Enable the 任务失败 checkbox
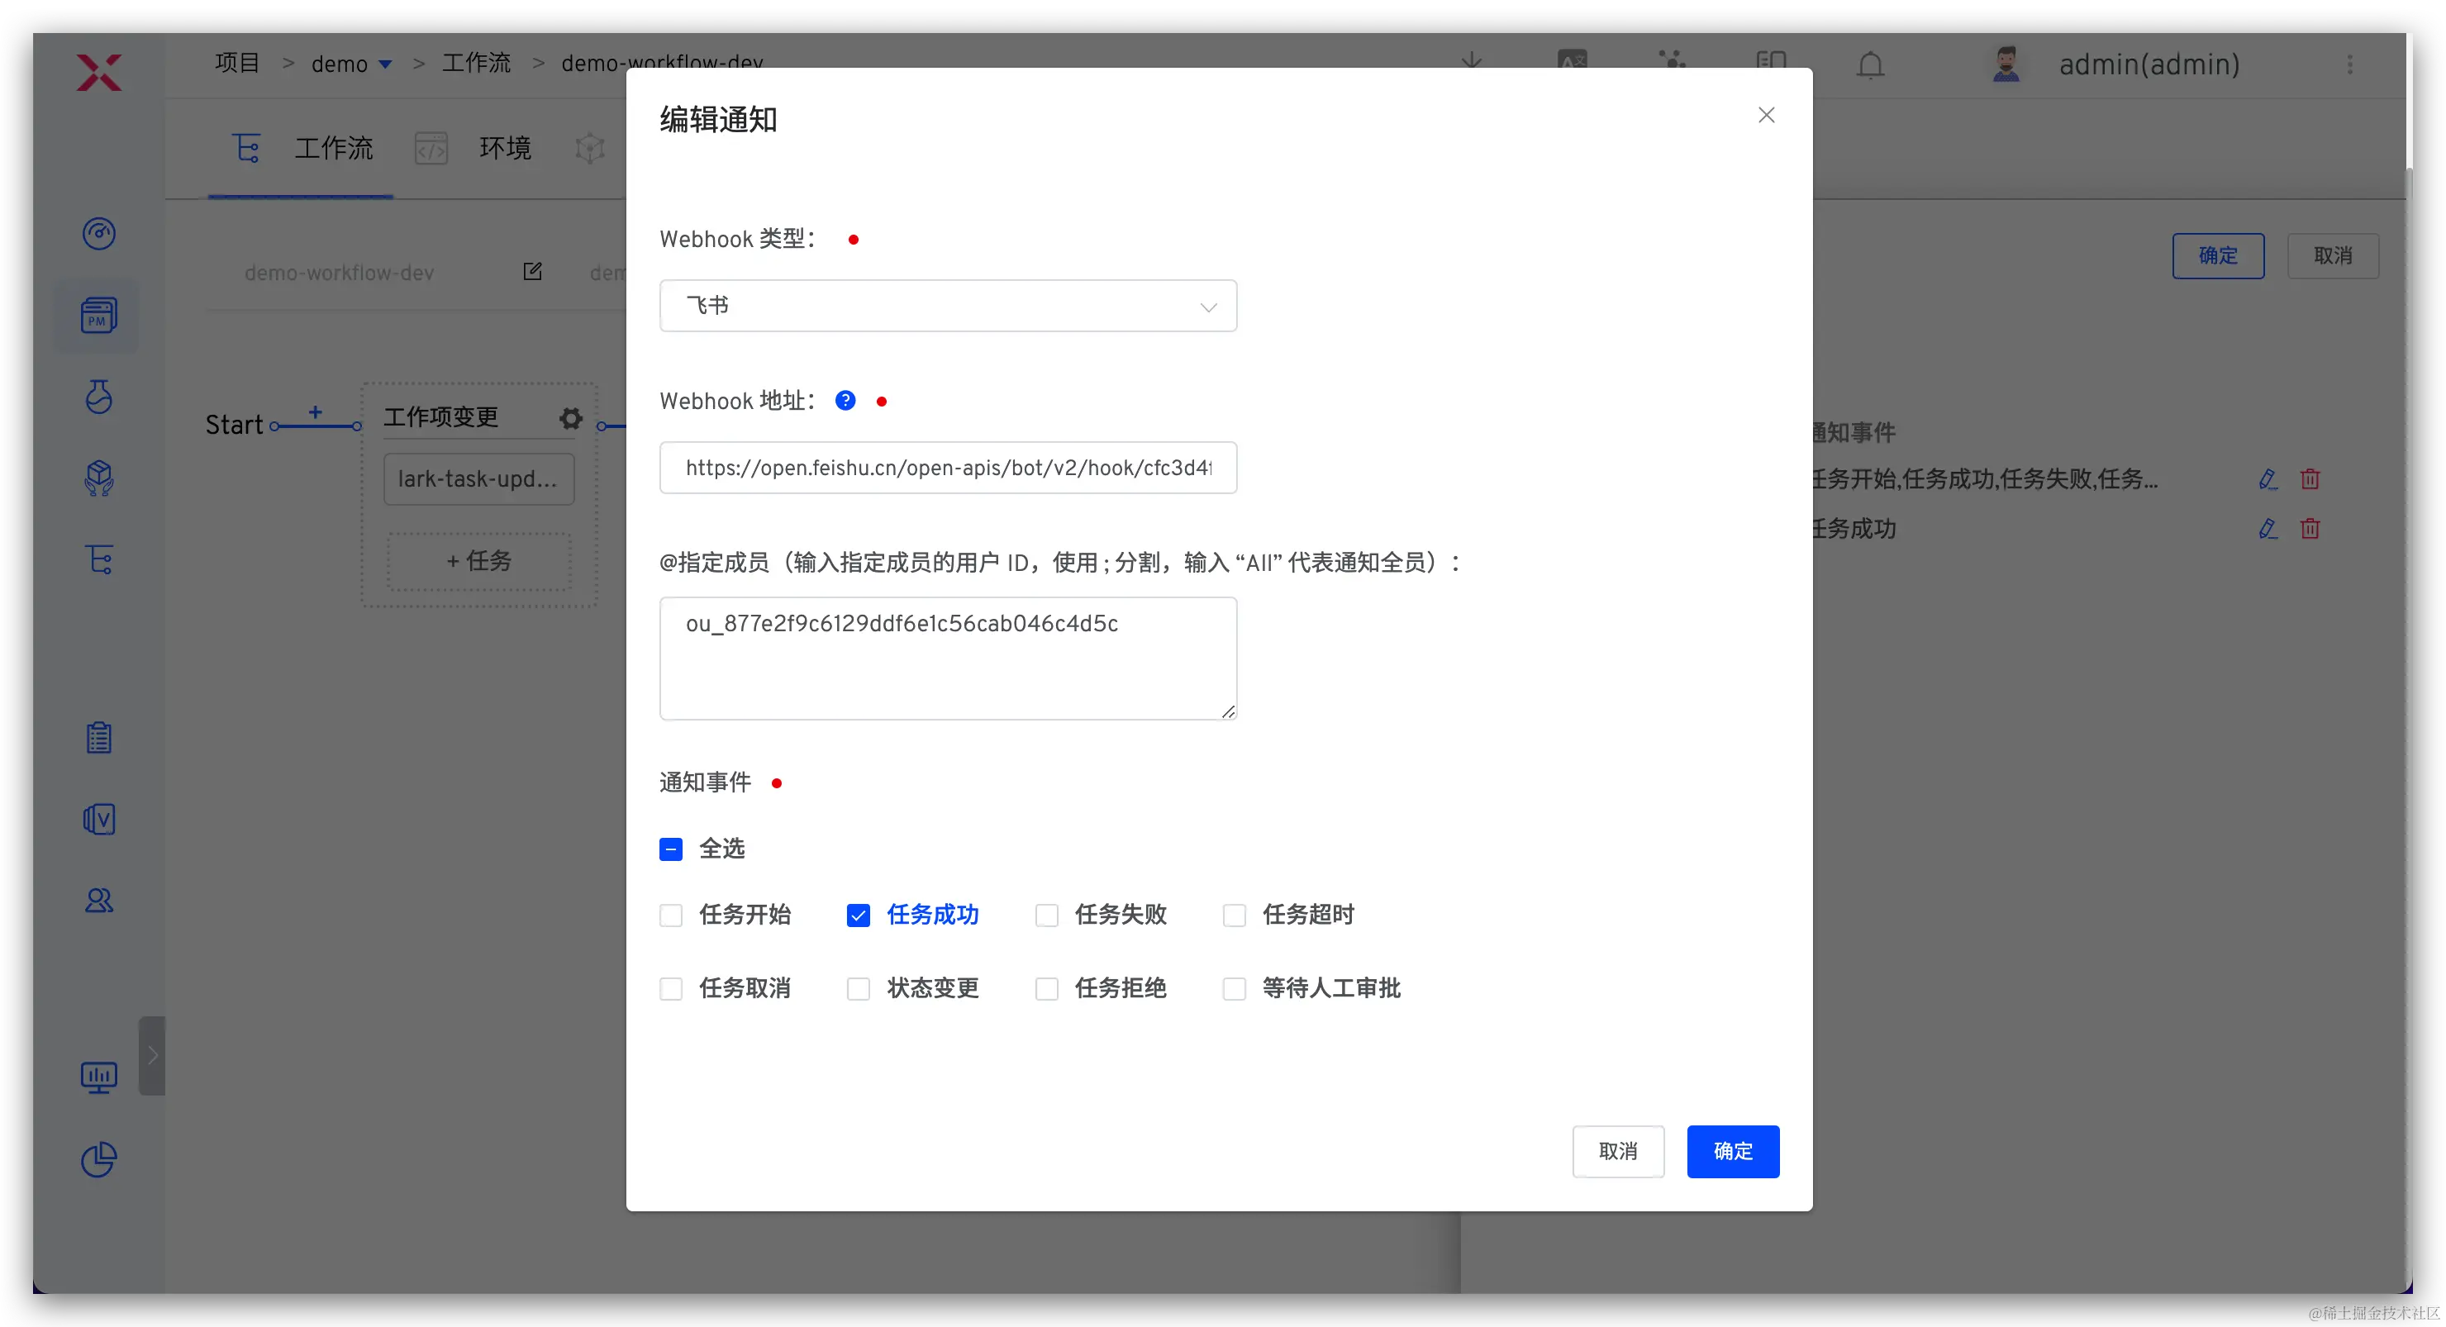Viewport: 2446px width, 1327px height. (x=1046, y=915)
